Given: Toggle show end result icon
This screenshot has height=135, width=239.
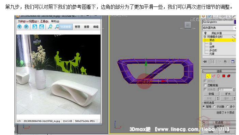Looking at the screenshot, I should tap(213, 62).
